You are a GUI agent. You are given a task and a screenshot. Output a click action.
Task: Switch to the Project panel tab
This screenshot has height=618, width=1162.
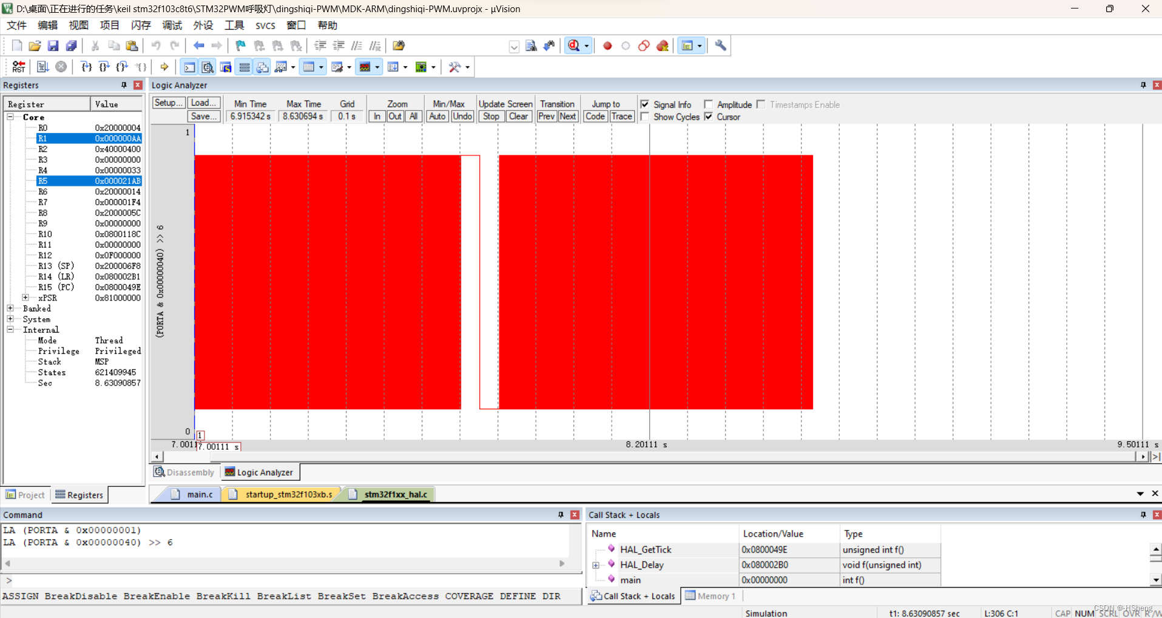tap(25, 495)
